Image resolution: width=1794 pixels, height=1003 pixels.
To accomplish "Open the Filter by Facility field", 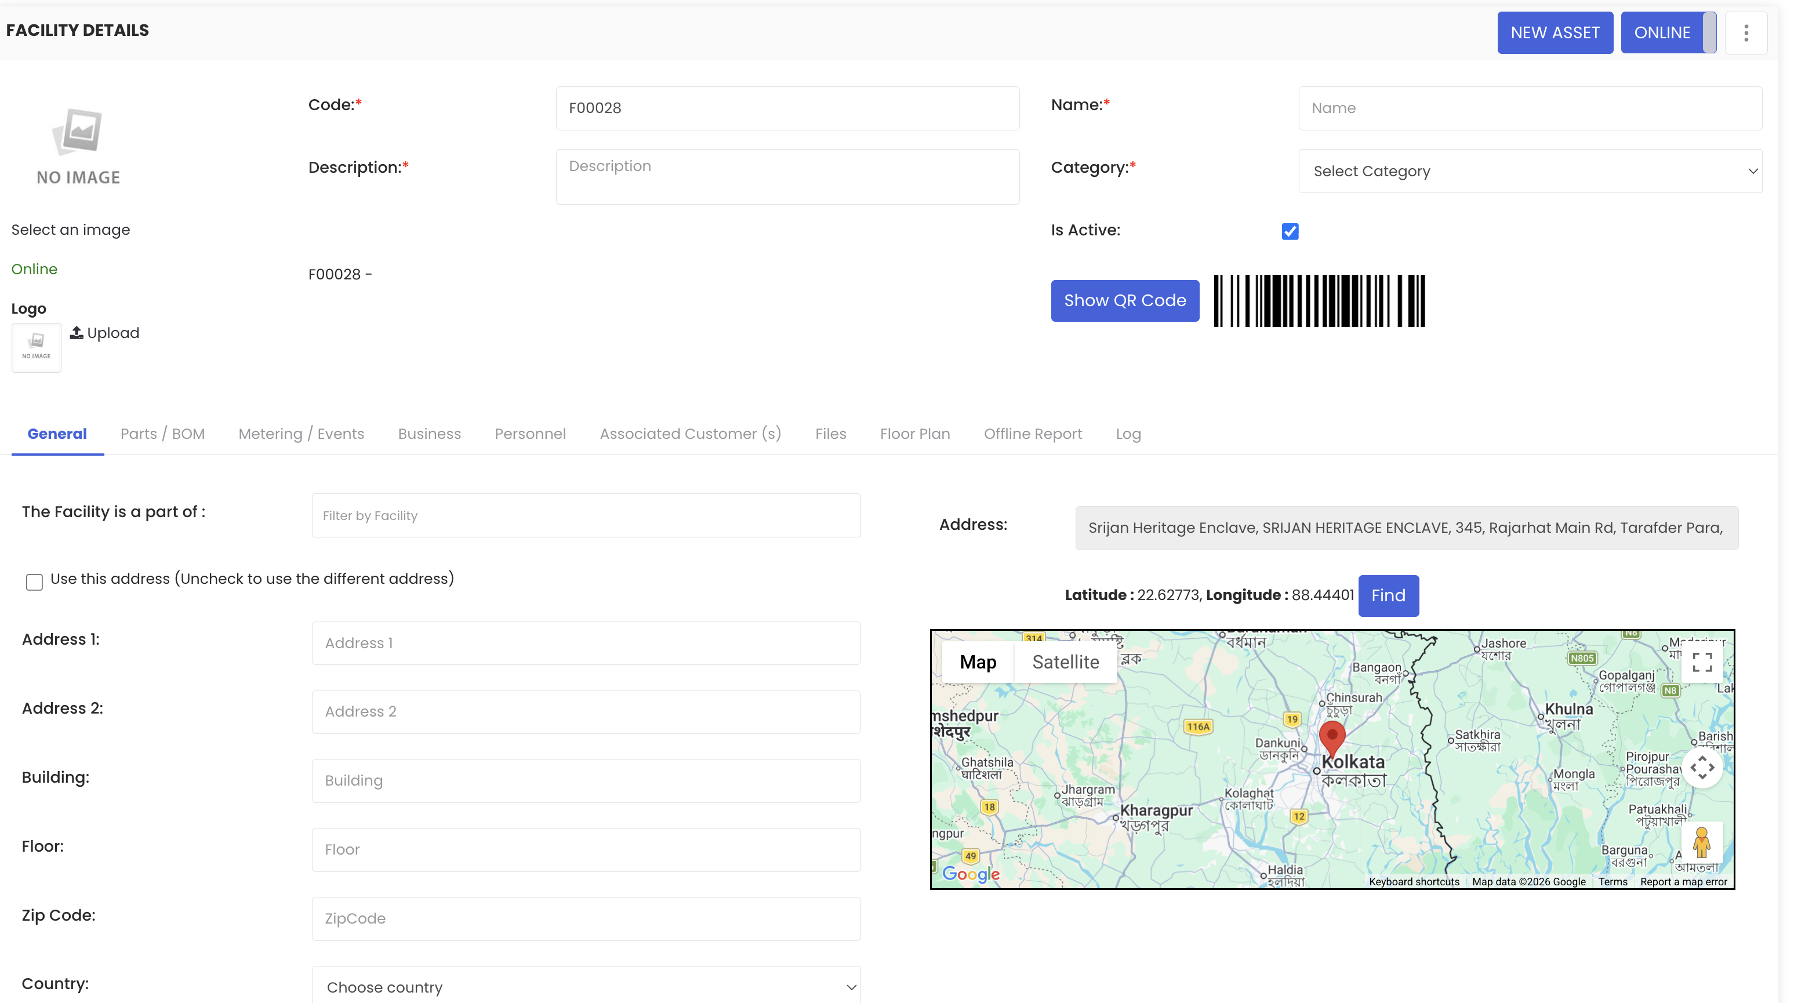I will [x=586, y=515].
